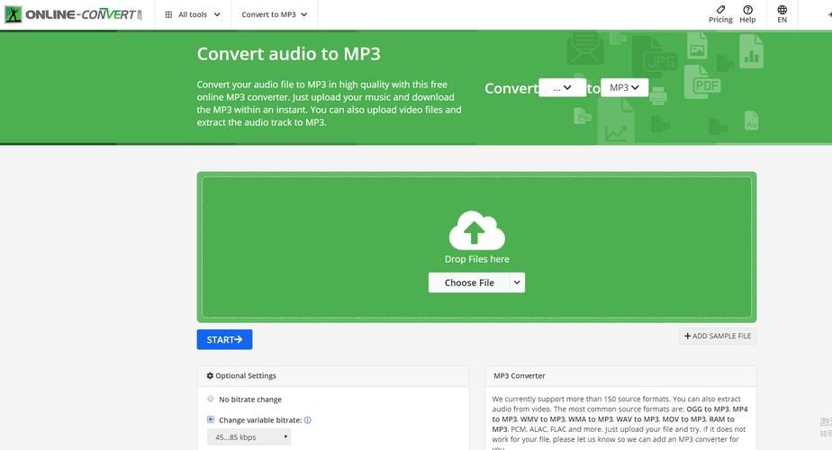This screenshot has height=450, width=832.
Task: Click the grid icon next to All tools
Action: (x=168, y=15)
